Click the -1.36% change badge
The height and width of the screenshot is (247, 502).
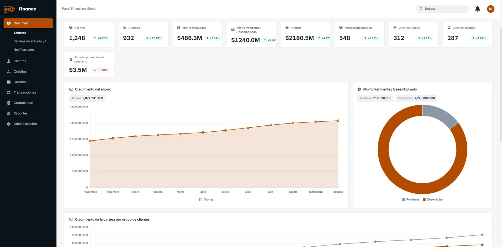click(x=101, y=70)
